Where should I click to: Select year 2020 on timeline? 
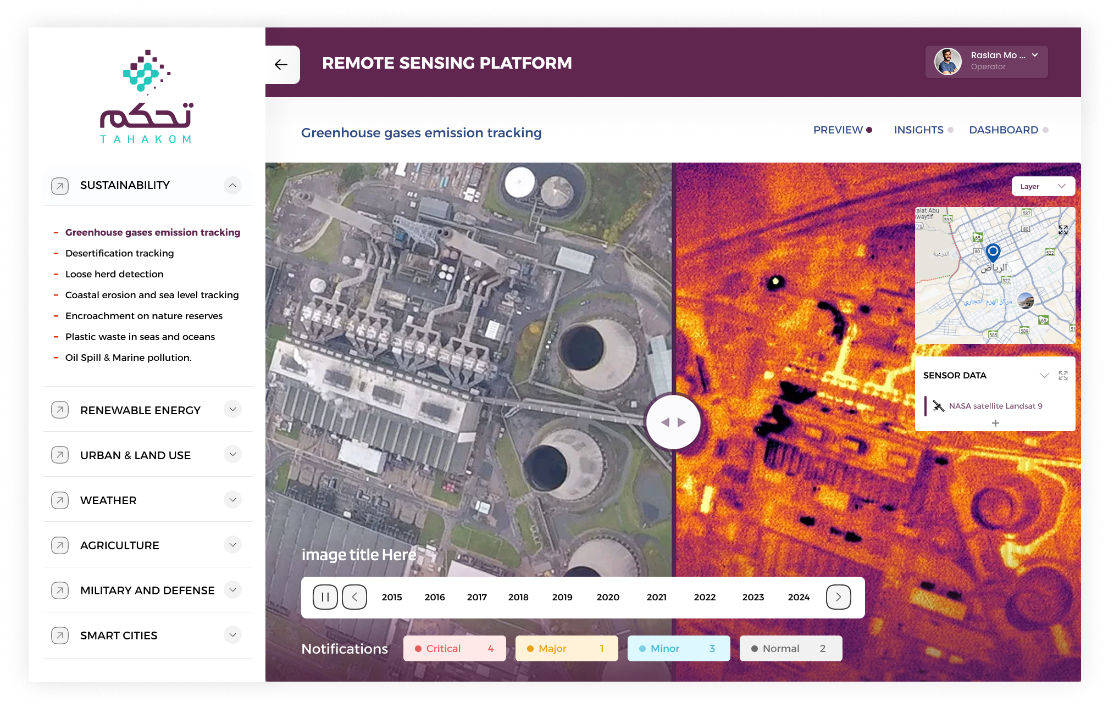pos(608,597)
